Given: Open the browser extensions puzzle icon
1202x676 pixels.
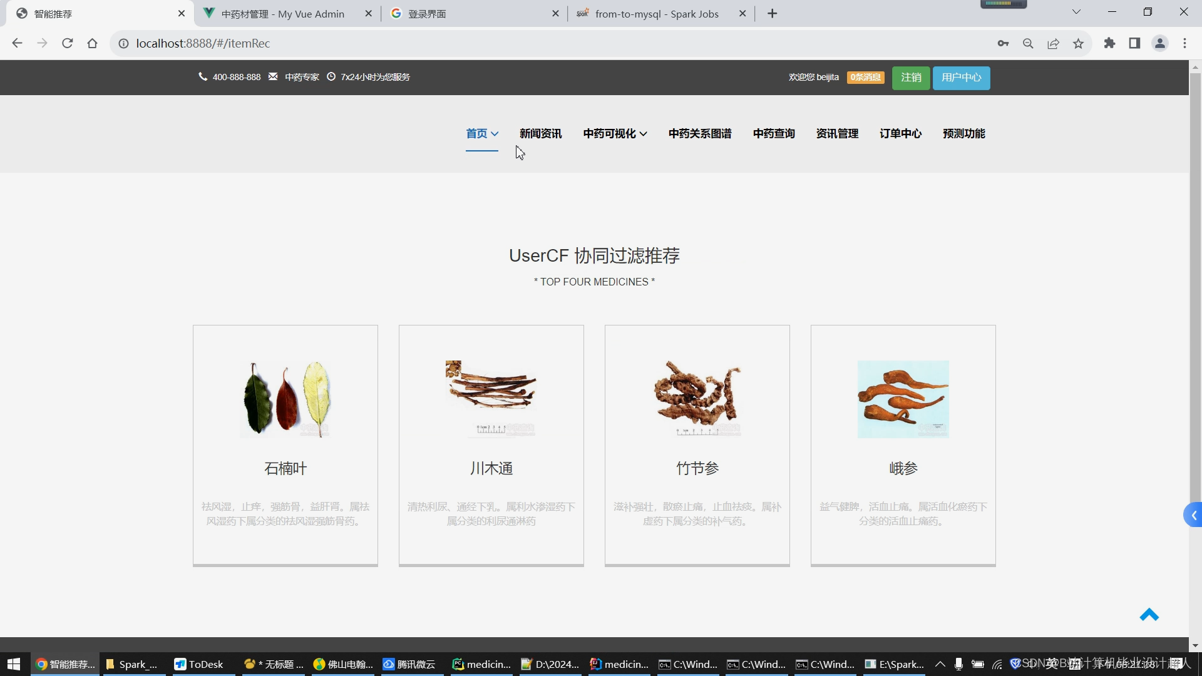Looking at the screenshot, I should [1109, 43].
